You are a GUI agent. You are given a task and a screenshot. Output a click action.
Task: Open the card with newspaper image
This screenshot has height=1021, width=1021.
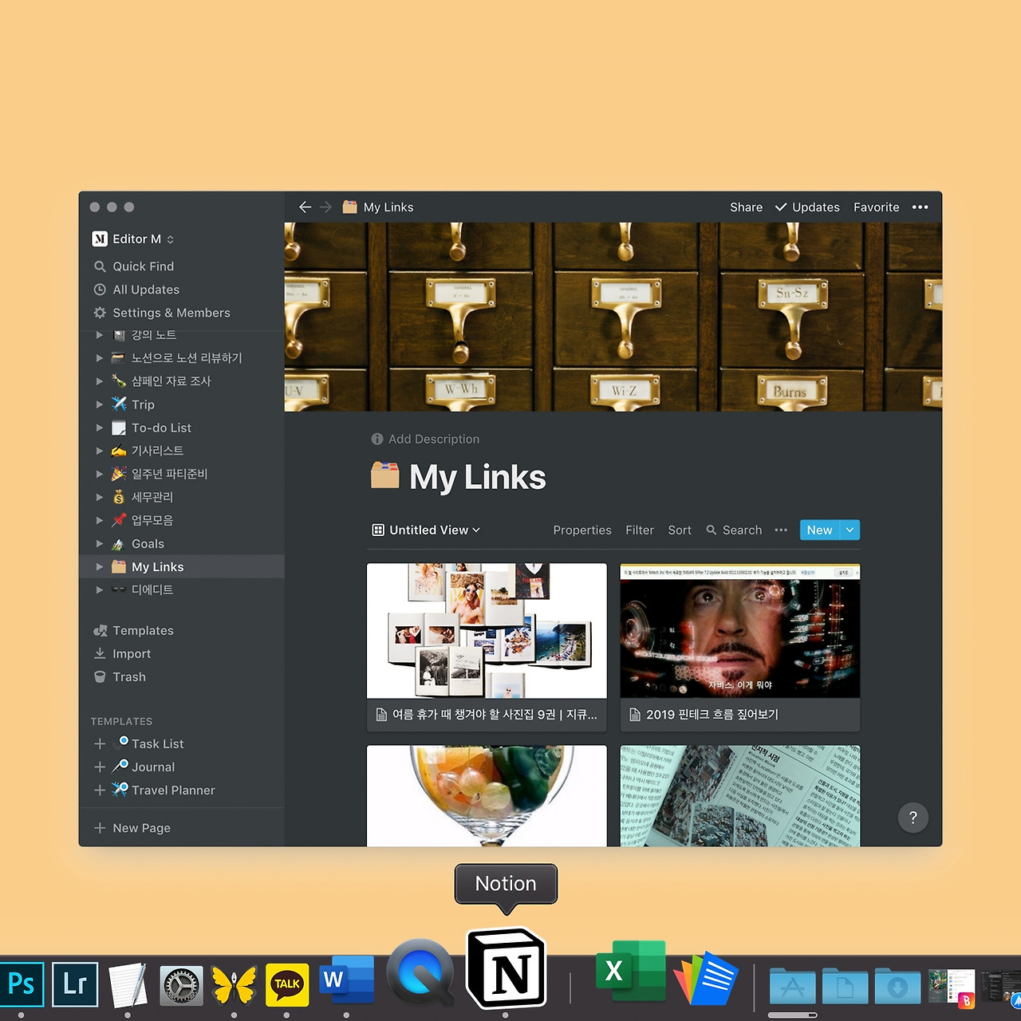[x=740, y=795]
